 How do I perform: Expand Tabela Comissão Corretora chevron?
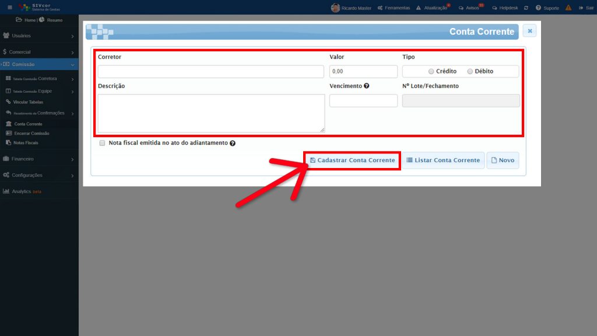coord(72,79)
